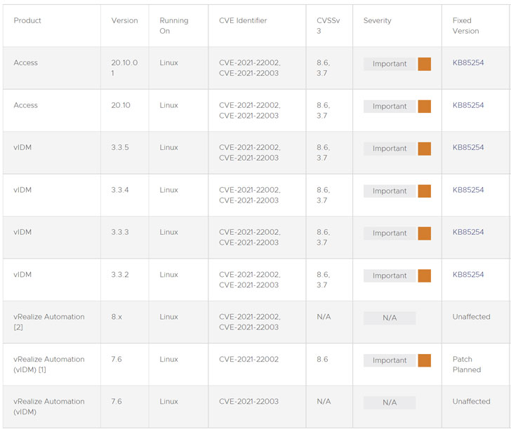Open KB85254 link for Access 20.10.0.1
The height and width of the screenshot is (429, 511).
467,63
